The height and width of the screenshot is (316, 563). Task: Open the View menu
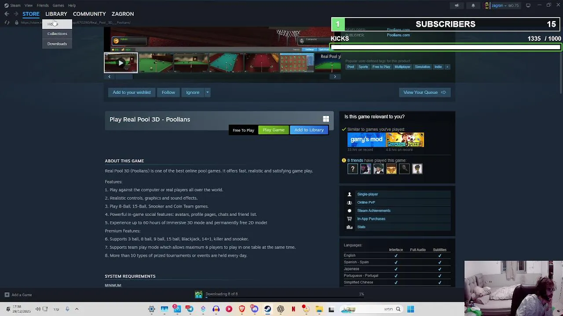point(29,5)
